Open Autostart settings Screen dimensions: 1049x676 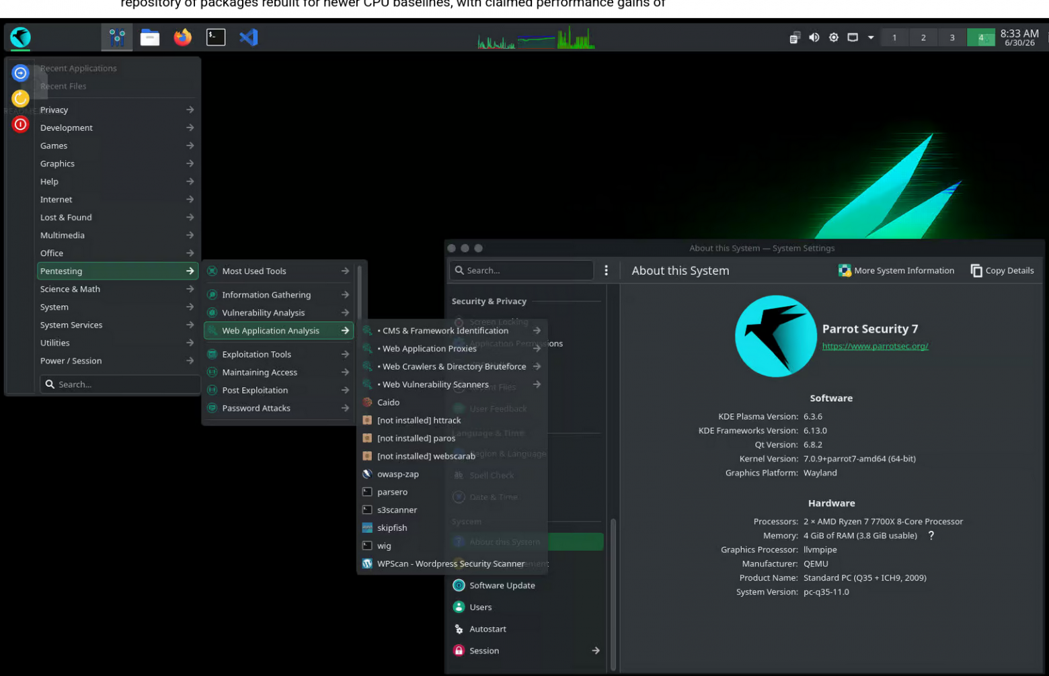527,629
